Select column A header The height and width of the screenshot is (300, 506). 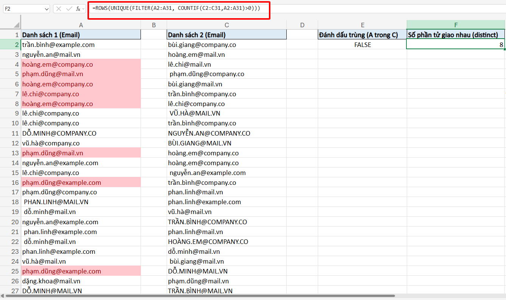pyautogui.click(x=81, y=25)
